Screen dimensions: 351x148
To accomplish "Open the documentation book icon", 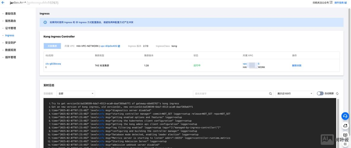I will (345, 135).
